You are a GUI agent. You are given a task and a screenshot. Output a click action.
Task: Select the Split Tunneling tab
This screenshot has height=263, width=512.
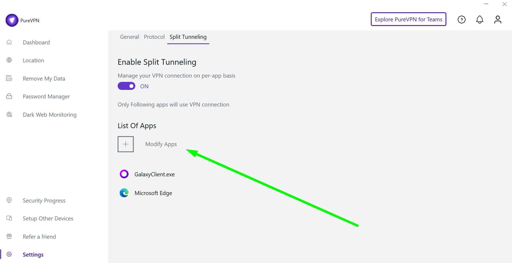[x=188, y=37]
